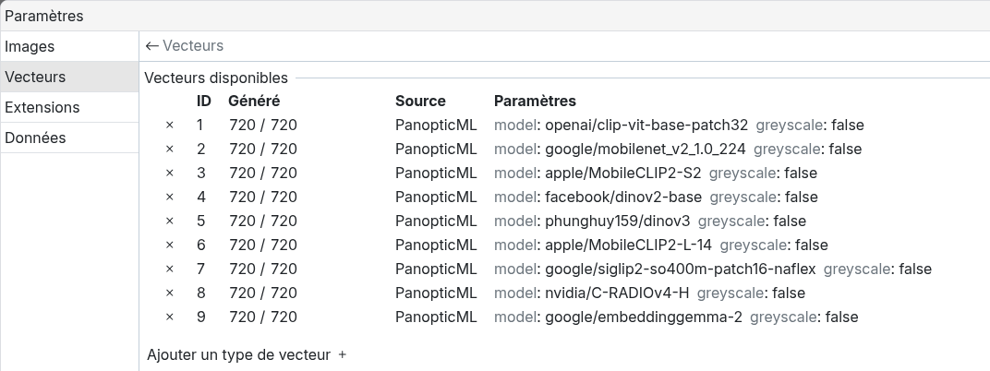
Task: Remove the siglip2-so400m-patch16-naflex vector
Action: [169, 269]
